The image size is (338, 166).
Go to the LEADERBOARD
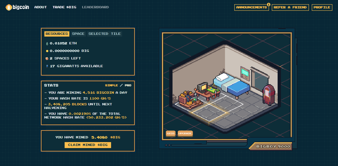(x=95, y=7)
